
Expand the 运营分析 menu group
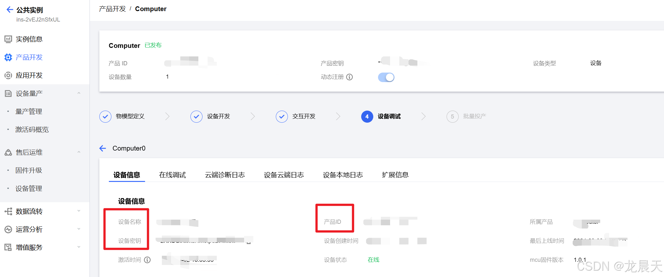[x=79, y=229]
